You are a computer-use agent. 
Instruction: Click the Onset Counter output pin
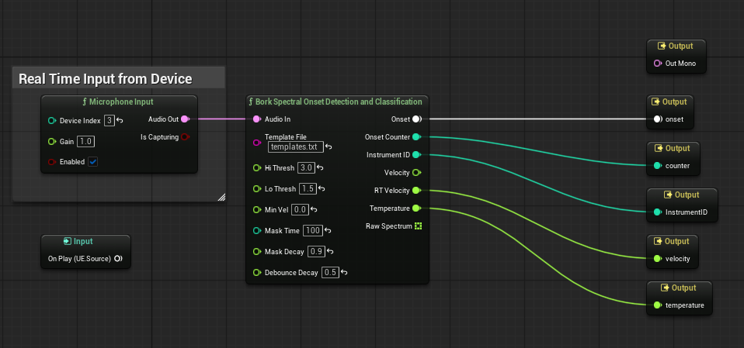click(416, 137)
